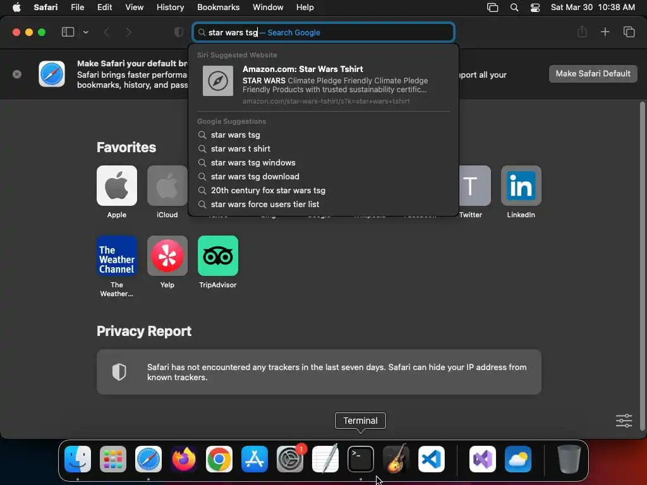The image size is (647, 485).
Task: Open a new tab with plus icon
Action: (605, 32)
